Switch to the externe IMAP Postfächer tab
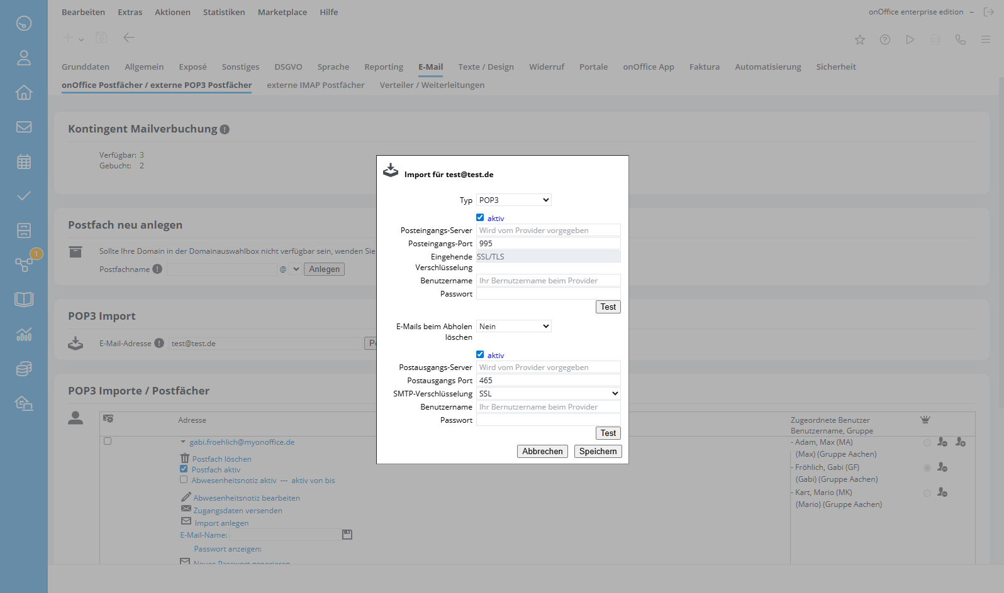 click(315, 85)
